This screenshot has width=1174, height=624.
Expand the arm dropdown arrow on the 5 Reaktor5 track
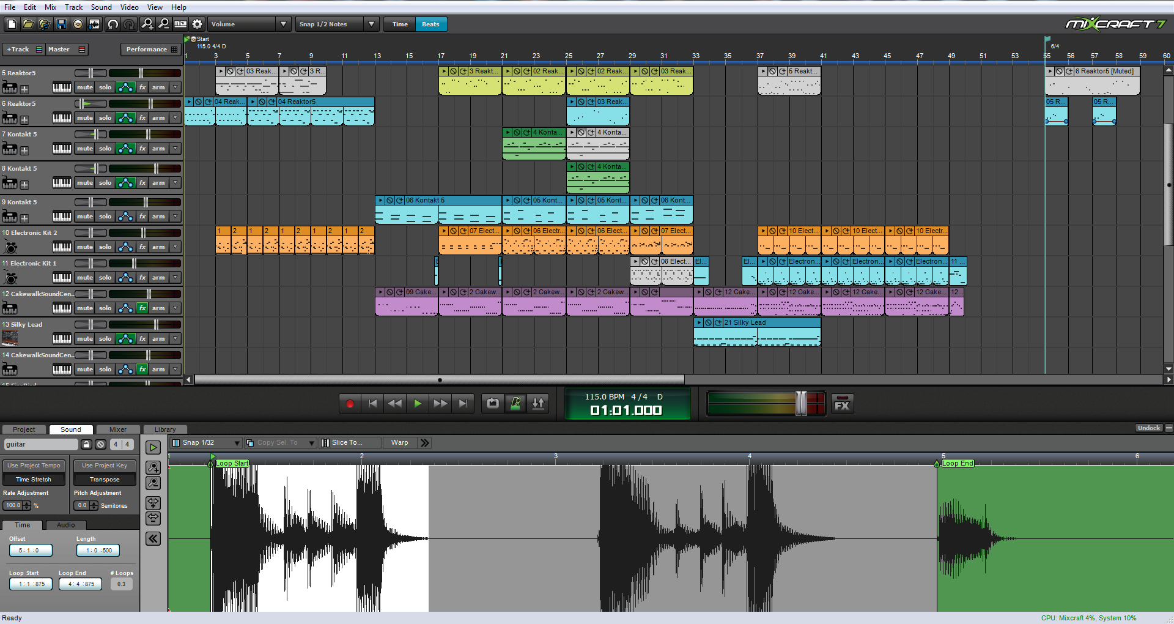point(175,87)
